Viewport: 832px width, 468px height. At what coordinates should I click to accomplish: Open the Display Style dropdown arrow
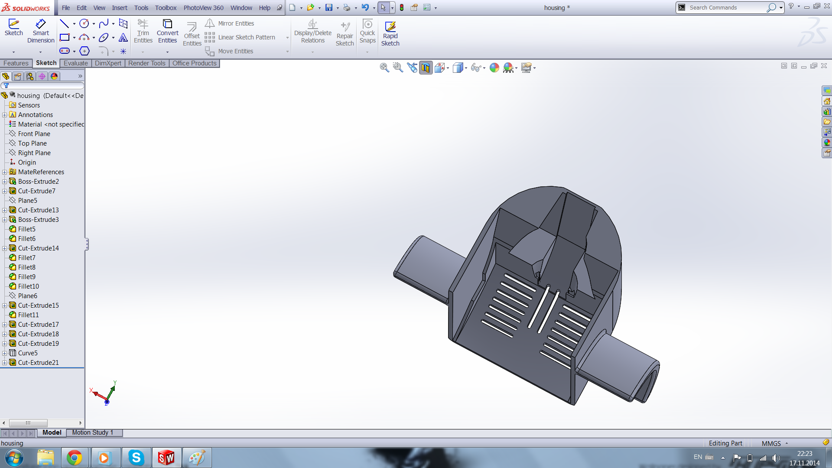coord(466,68)
